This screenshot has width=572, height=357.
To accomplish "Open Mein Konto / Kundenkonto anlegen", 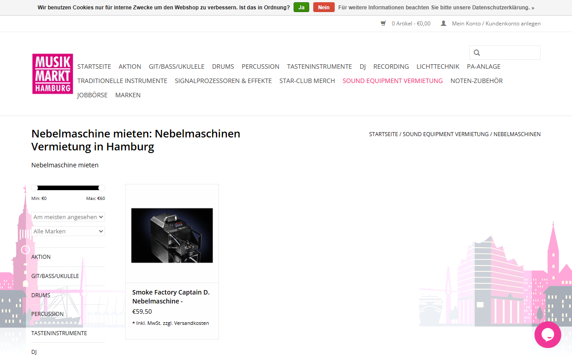I will click(496, 24).
